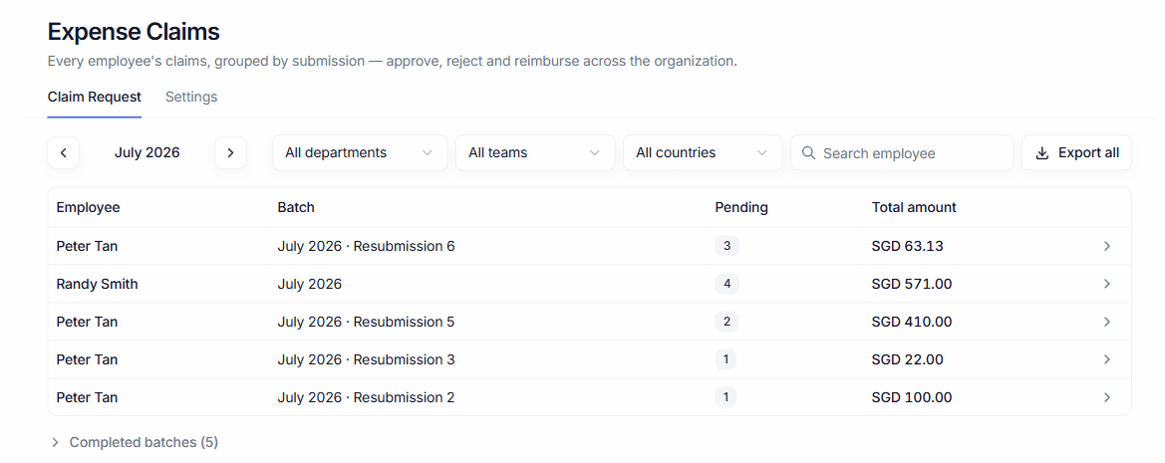Click pending badge 1 for Resubmission 2
Image resolution: width=1165 pixels, height=463 pixels.
tap(726, 397)
